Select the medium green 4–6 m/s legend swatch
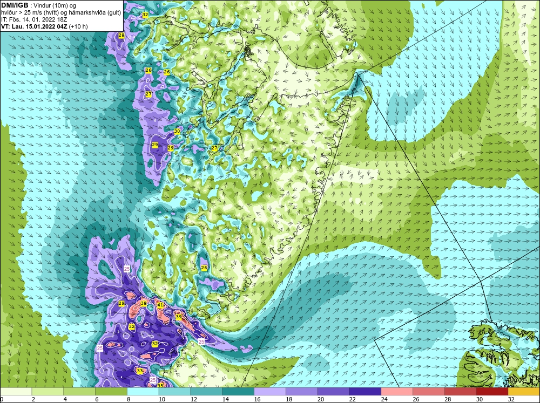This screenshot has width=540, height=403. [79, 391]
